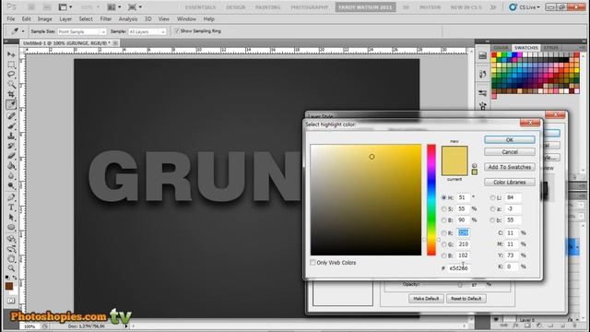The height and width of the screenshot is (332, 590).
Task: Click Cancel in the color picker
Action: point(510,151)
